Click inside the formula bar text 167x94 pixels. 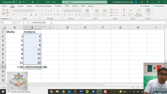(39, 22)
